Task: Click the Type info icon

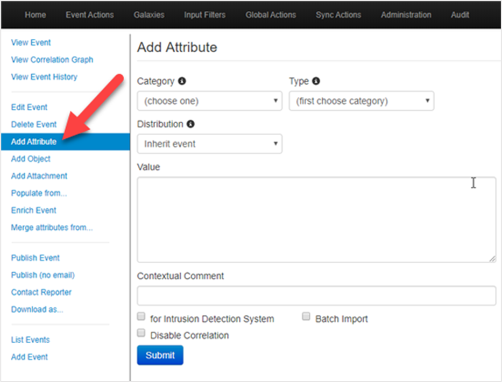Action: click(x=316, y=81)
